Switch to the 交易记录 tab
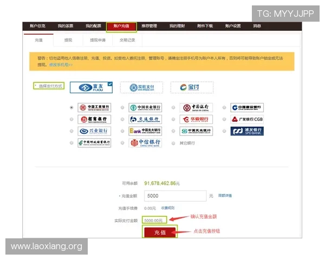 tap(127, 40)
